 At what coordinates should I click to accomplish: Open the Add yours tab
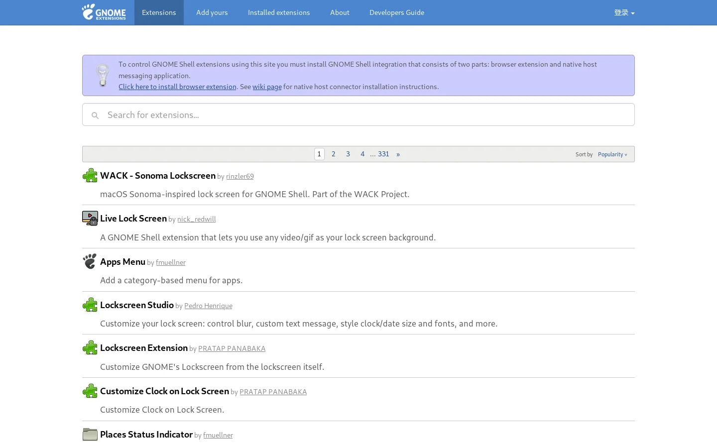click(x=212, y=12)
